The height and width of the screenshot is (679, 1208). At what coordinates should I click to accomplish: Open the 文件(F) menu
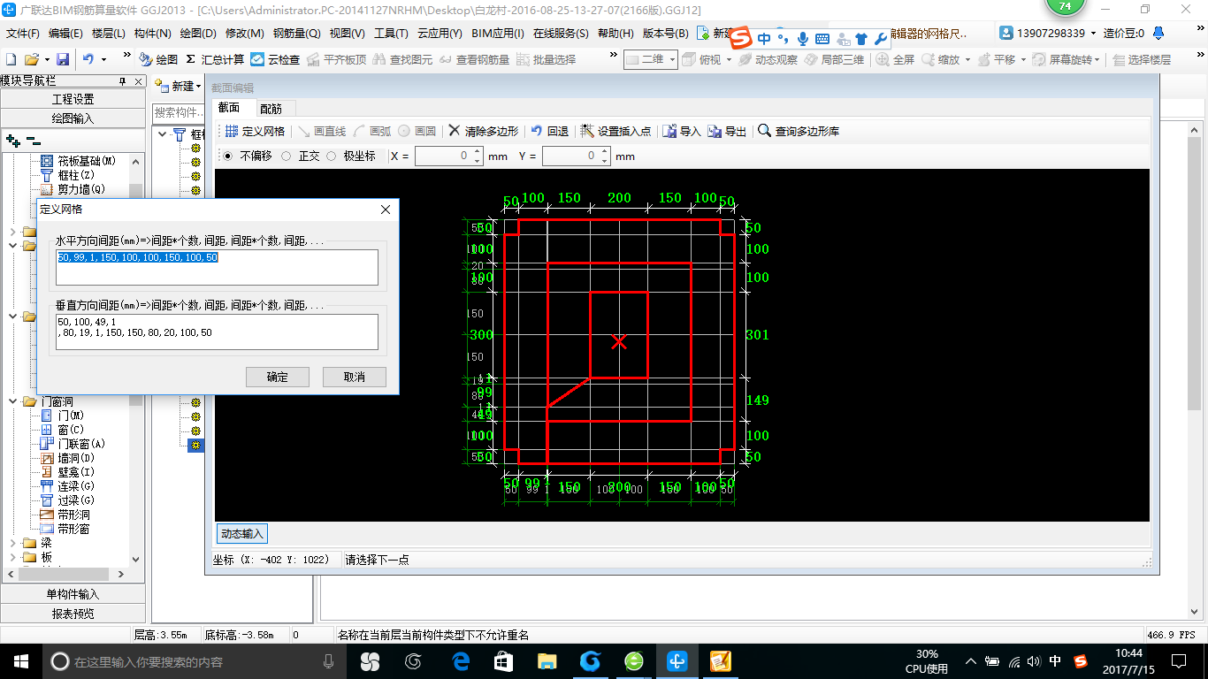(23, 33)
